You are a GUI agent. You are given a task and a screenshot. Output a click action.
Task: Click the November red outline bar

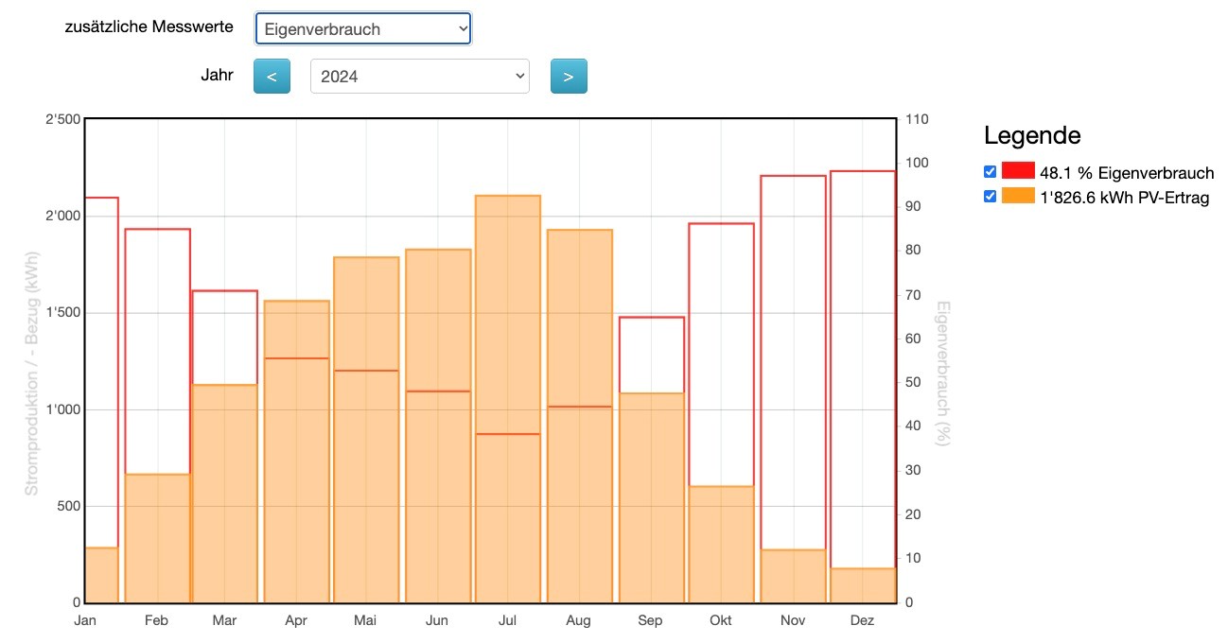coord(793,359)
